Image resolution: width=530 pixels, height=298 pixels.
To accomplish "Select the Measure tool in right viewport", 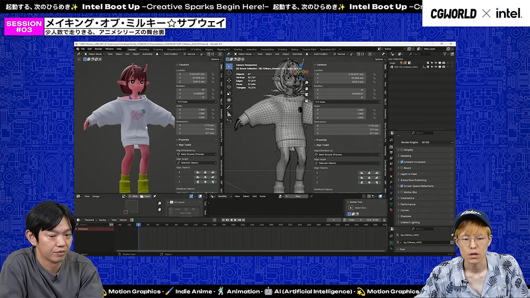I will (229, 114).
